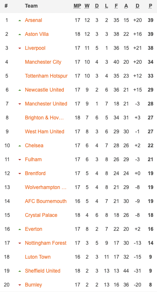Open the Aston Villa team link
This screenshot has width=157, height=292.
point(37,34)
